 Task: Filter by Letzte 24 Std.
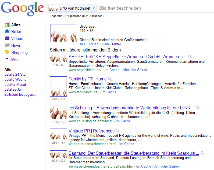coord(15,75)
